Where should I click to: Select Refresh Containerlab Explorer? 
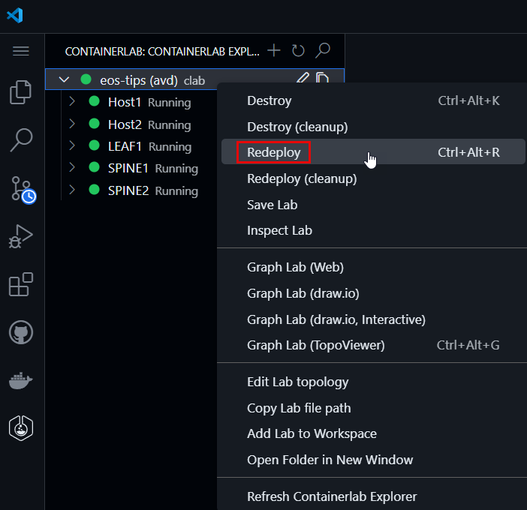tap(373, 496)
